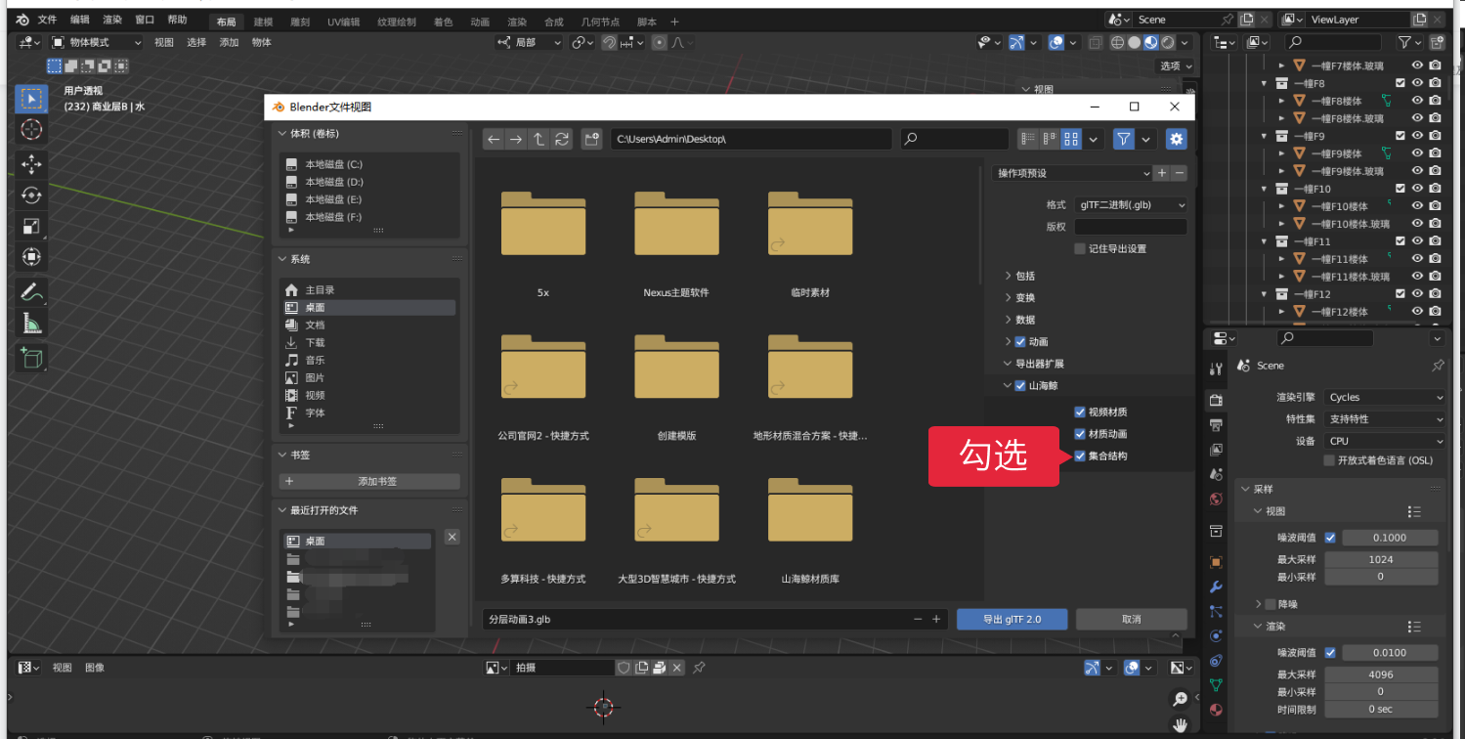1465x739 pixels.
Task: Click the 导出 glTF 2.0 button
Action: pos(1012,619)
